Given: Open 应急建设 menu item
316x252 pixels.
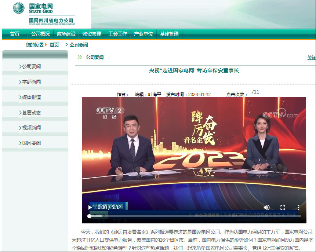Looking at the screenshot, I should (66, 34).
